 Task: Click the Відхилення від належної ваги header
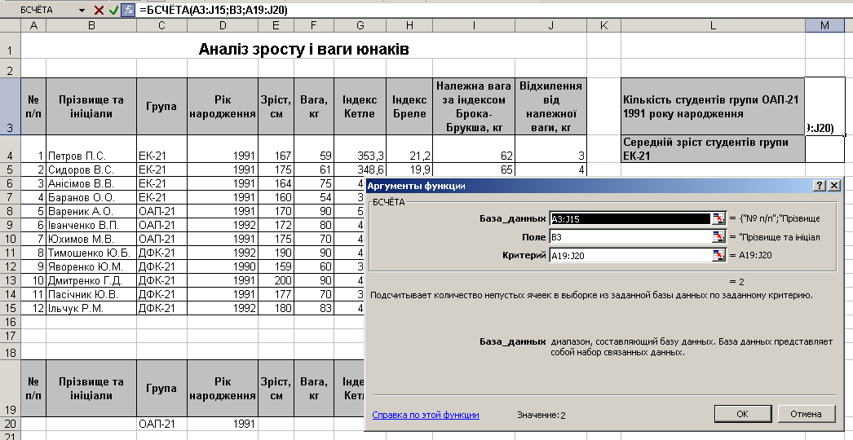point(550,106)
